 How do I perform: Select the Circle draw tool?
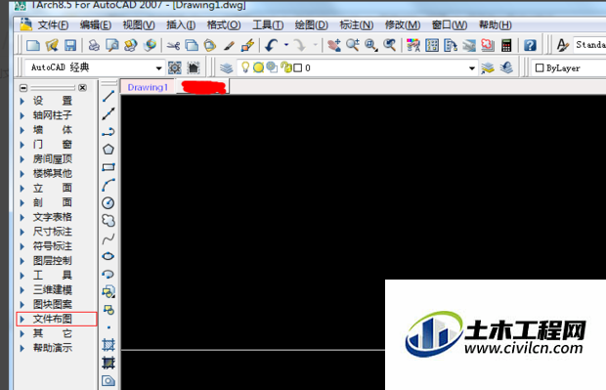(108, 203)
